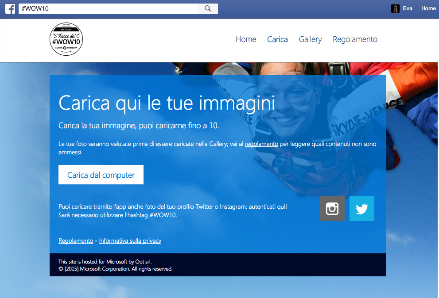This screenshot has height=298, width=439.
Task: Go to Facebook Home in top bar
Action: click(x=428, y=8)
